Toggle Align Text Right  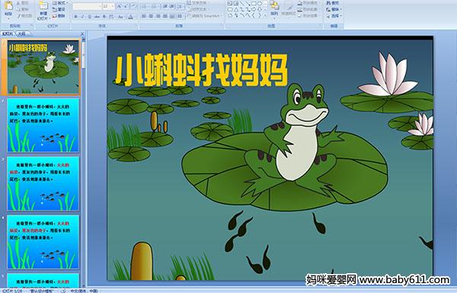pyautogui.click(x=158, y=16)
